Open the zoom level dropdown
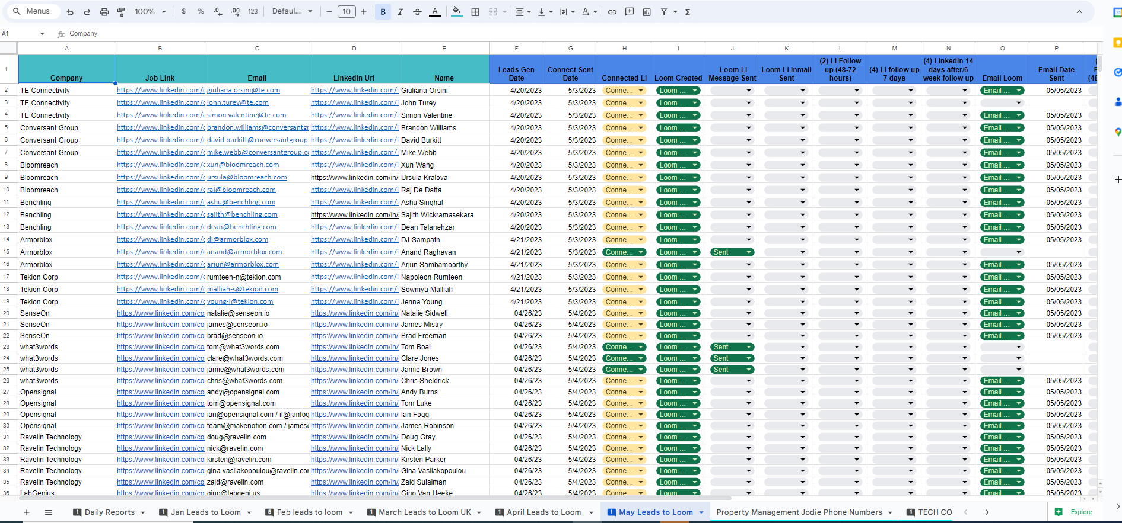1122x523 pixels. coord(150,12)
